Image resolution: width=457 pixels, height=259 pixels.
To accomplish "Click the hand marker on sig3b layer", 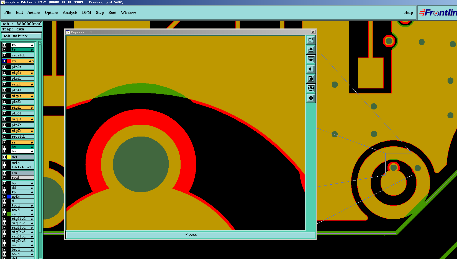I will coord(32,85).
